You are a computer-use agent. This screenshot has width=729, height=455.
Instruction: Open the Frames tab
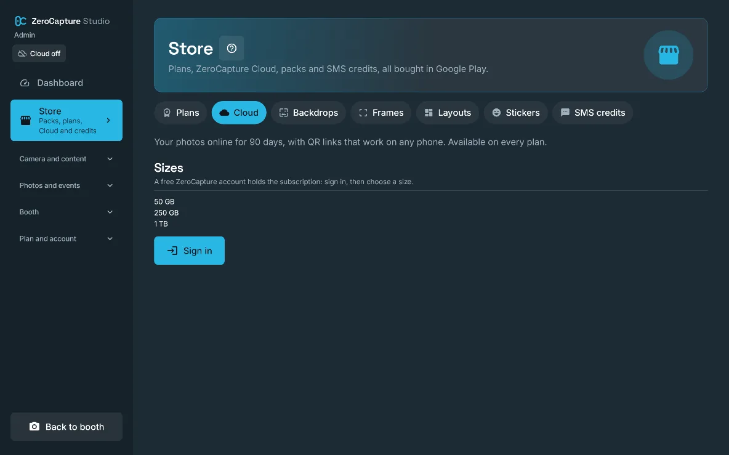click(381, 113)
